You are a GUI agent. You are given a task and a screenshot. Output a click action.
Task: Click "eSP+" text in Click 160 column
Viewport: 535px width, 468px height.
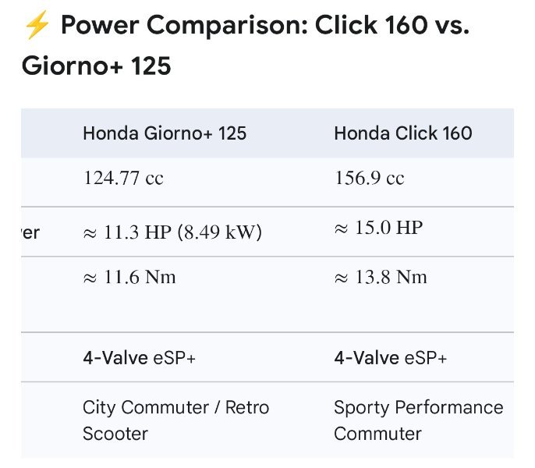coord(423,358)
